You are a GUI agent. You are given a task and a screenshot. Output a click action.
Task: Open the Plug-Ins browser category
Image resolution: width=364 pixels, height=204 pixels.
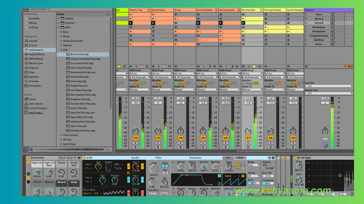[34, 68]
